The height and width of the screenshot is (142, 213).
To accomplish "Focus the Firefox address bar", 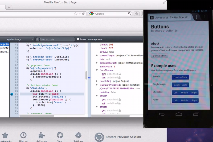I will [37, 14].
